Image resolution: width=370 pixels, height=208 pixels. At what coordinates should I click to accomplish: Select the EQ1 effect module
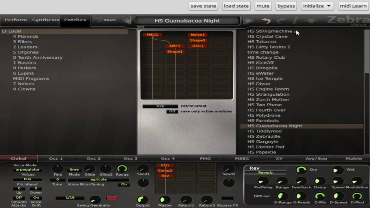click(x=165, y=165)
